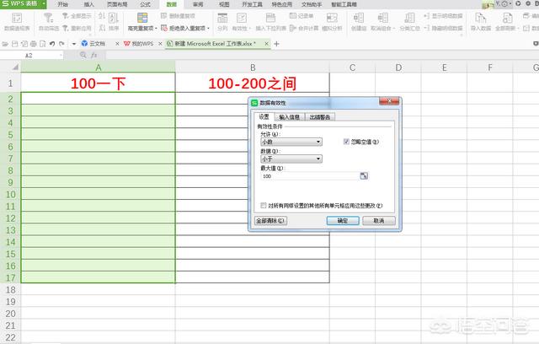Switch to 出错警告 tab in dialog
Screen dimensions: 539x344
click(x=320, y=117)
